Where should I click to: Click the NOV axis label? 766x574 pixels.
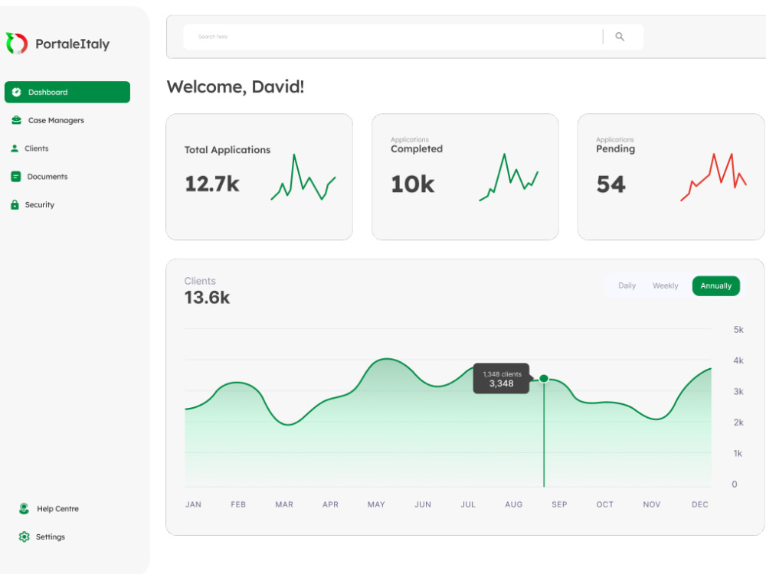[x=652, y=504]
